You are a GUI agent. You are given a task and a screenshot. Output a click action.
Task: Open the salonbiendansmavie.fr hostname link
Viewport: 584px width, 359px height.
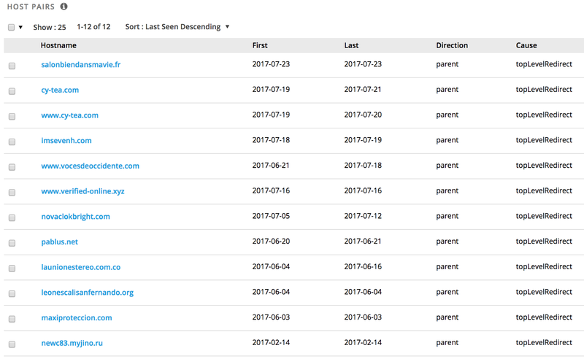[81, 64]
